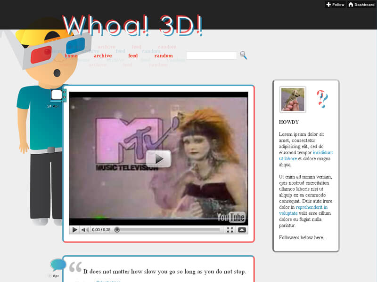Viewport: 377px width, 282px height.
Task: Start playback with the control-bar play button
Action: coord(74,230)
